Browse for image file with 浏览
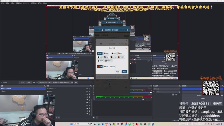This screenshot has width=224, height=126. pyautogui.click(x=76, y=82)
